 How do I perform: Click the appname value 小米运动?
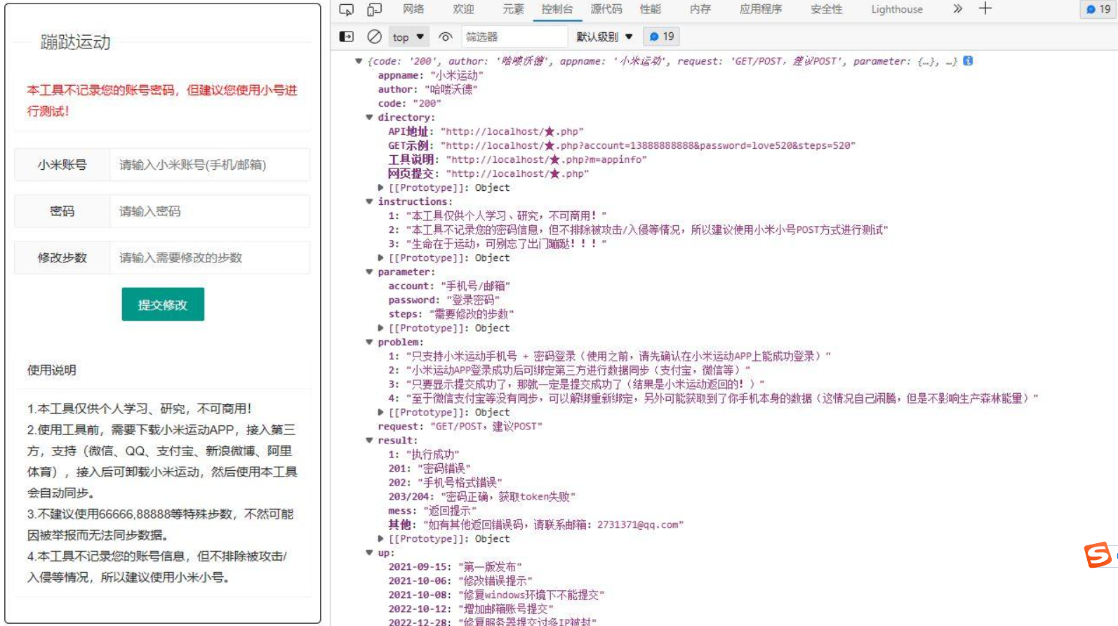(x=456, y=75)
